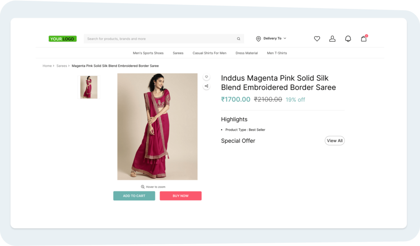
Task: Click the Inddus Magenta Pink product title
Action: click(x=278, y=83)
